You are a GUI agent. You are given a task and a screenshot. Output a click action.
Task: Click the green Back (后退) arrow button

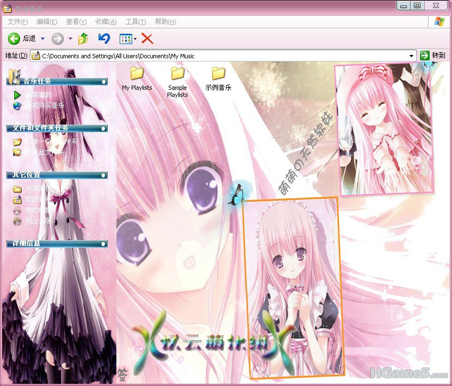[14, 39]
